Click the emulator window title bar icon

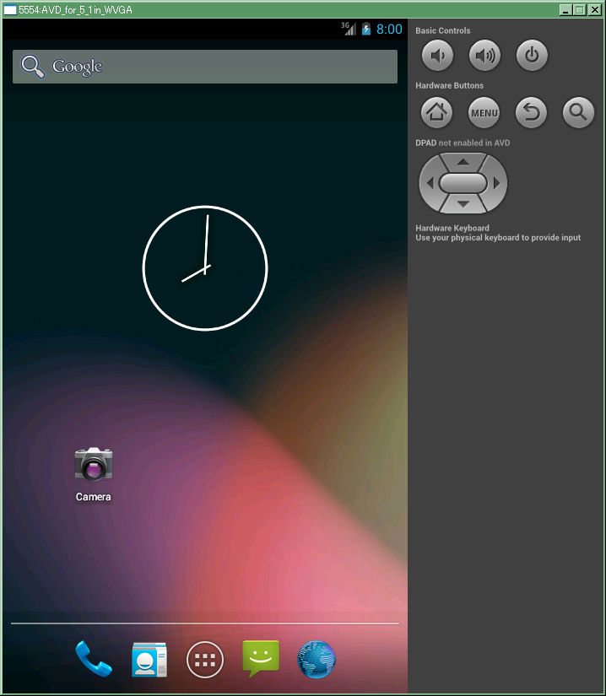[10, 10]
